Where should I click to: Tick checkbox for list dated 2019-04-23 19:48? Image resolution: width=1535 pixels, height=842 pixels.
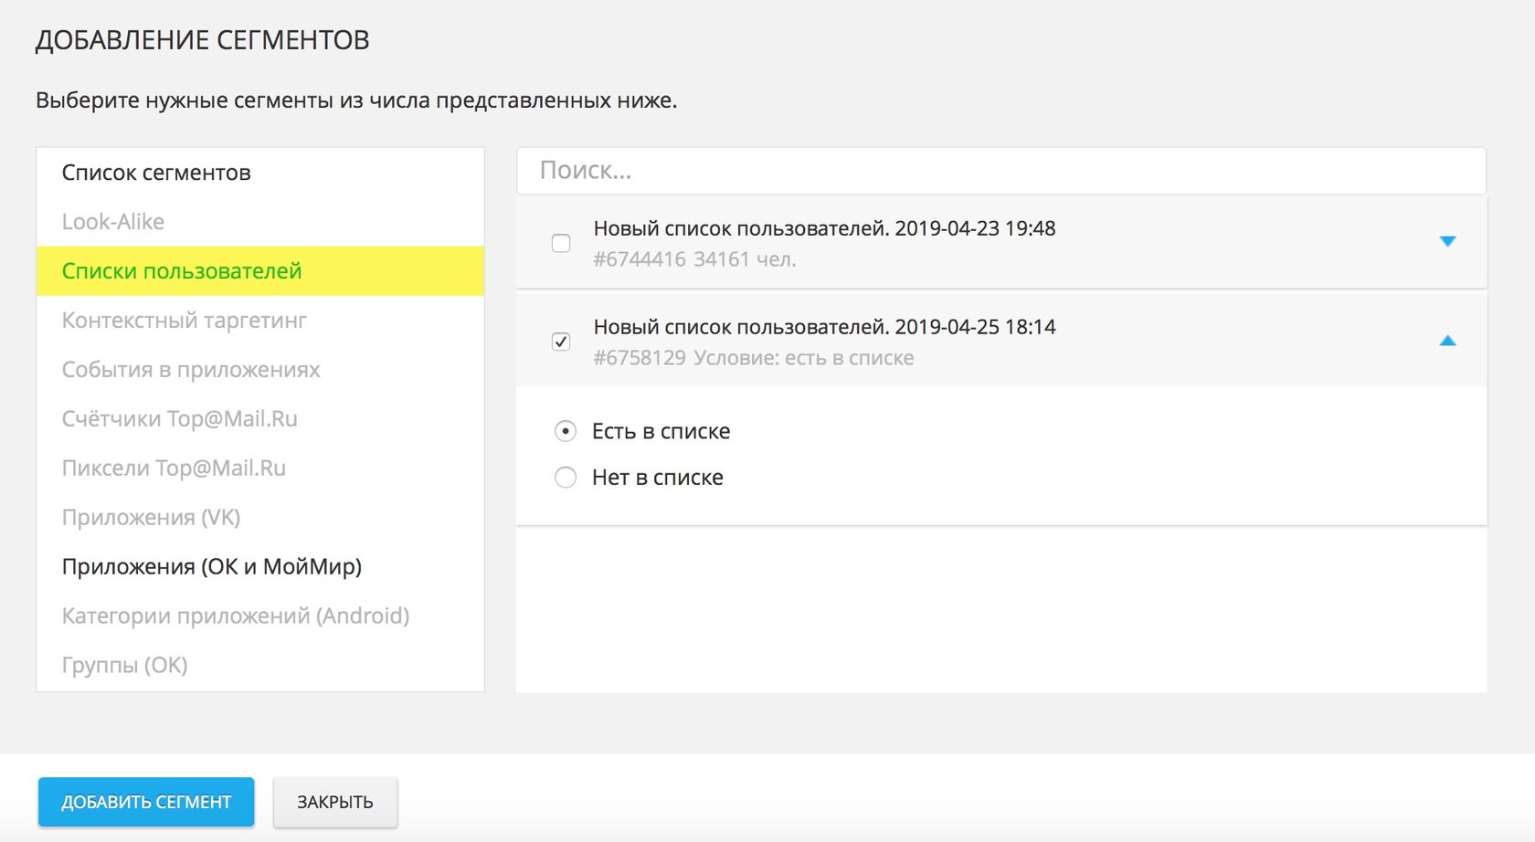click(x=561, y=243)
